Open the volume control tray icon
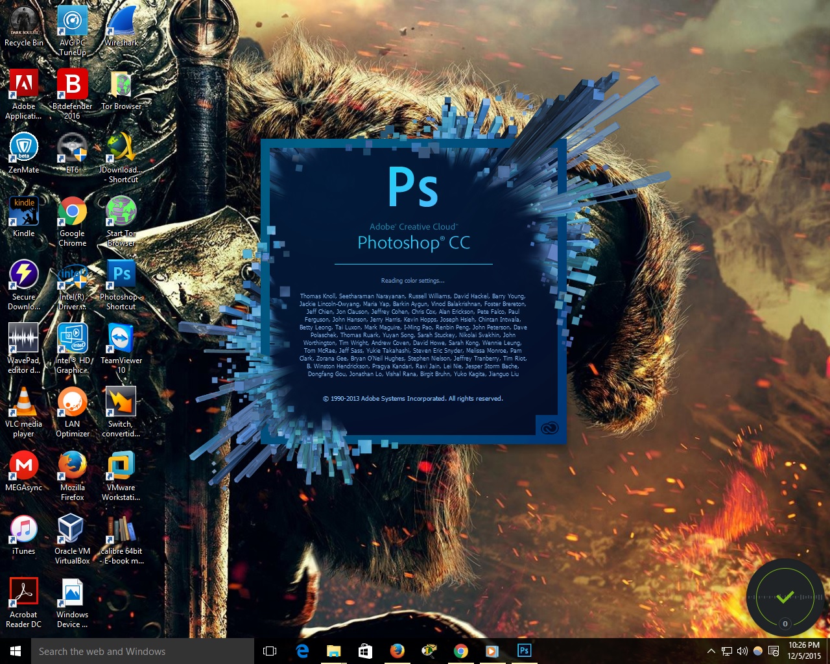 point(742,651)
